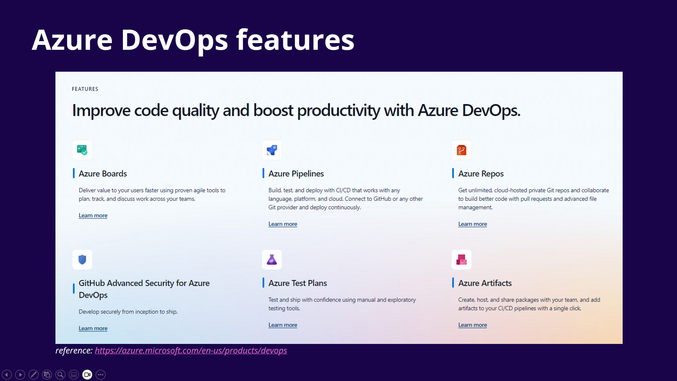Open Learn more under Azure Boards
The width and height of the screenshot is (677, 381).
point(93,215)
